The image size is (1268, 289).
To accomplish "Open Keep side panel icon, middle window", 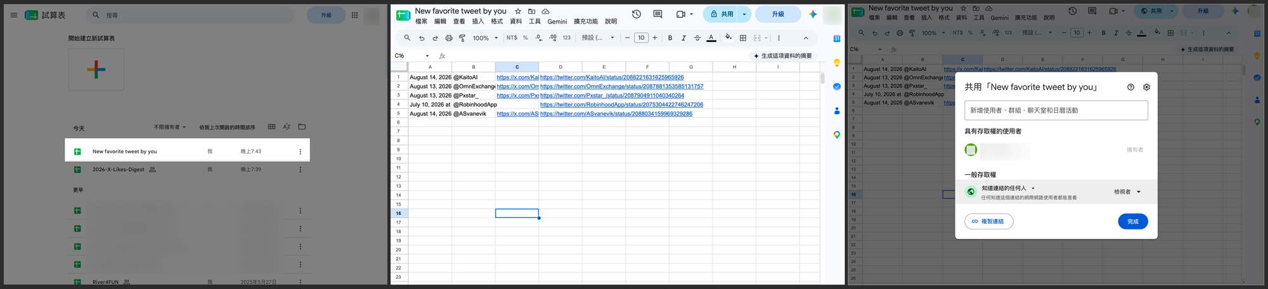I will point(837,63).
